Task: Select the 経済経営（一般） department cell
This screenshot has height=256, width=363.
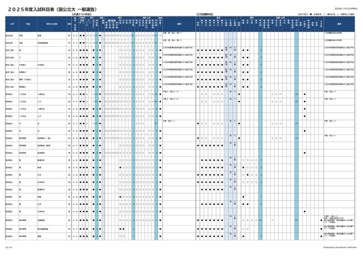Action: [45, 137]
